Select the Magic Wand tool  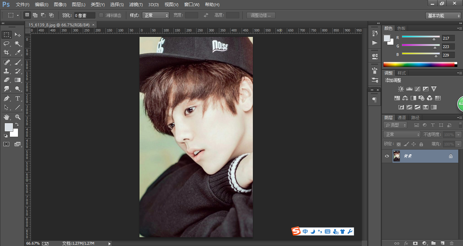(18, 44)
